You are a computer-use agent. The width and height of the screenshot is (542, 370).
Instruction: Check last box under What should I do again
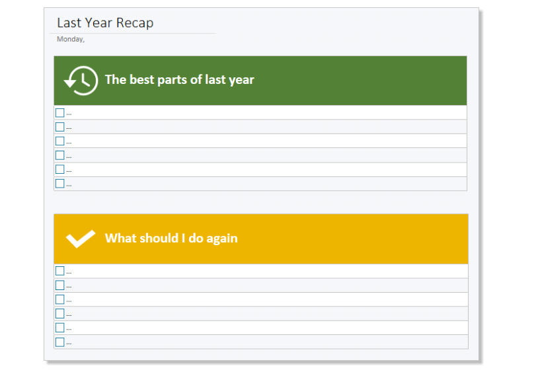click(59, 342)
